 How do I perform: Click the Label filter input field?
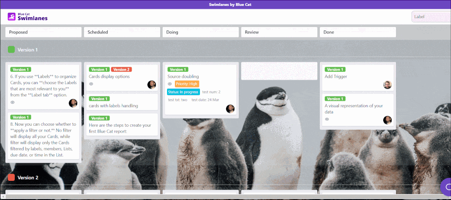[431, 17]
